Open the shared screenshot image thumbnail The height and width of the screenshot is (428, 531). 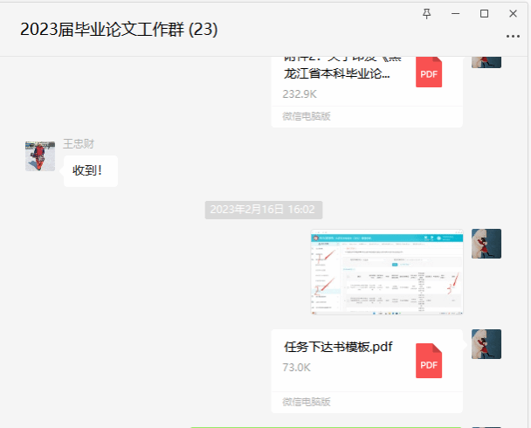point(386,273)
